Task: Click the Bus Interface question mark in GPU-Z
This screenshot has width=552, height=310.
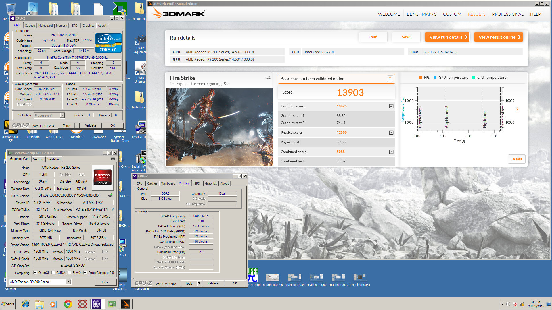Action: [113, 210]
